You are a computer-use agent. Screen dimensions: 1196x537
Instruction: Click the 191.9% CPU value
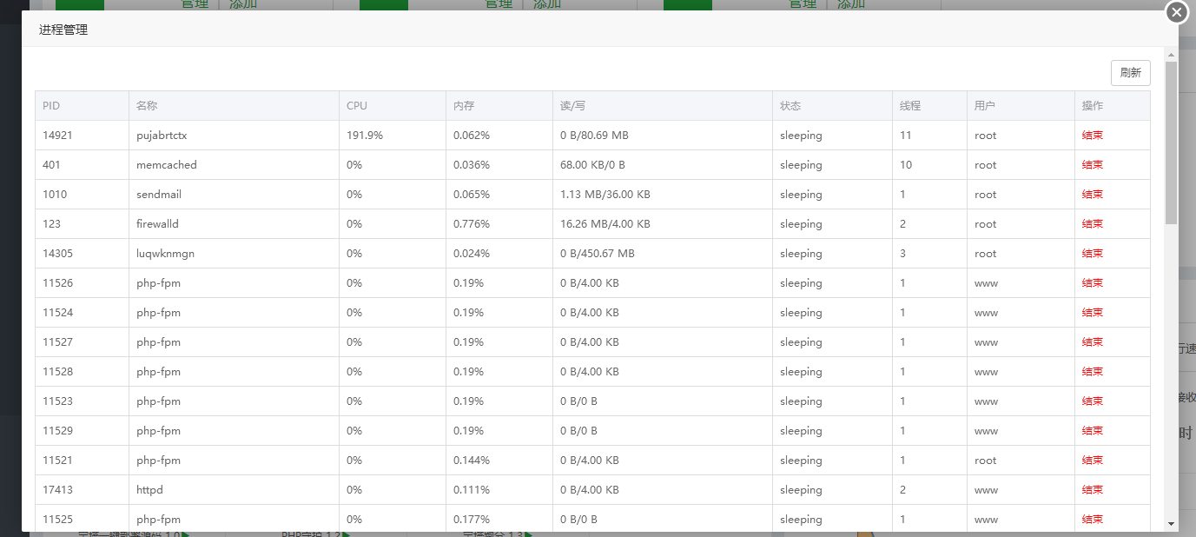tap(365, 136)
